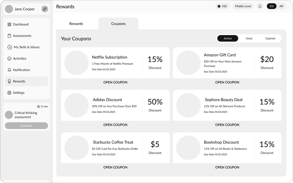
Task: Switch language to AR
Action: point(281,6)
